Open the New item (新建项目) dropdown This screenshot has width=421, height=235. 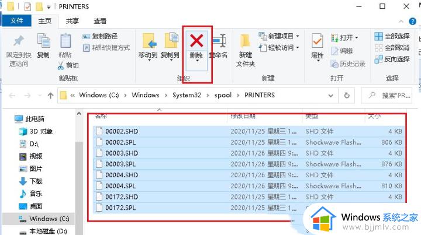pyautogui.click(x=279, y=36)
